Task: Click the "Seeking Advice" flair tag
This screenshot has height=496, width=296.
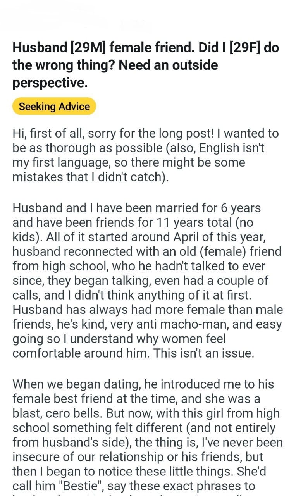Action: (x=54, y=107)
